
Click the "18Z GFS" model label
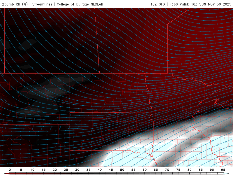coord(158,4)
